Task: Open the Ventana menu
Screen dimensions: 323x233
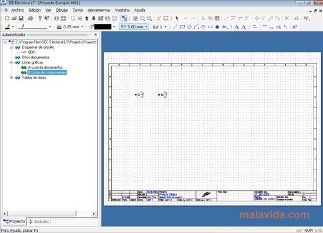Action: (x=122, y=10)
